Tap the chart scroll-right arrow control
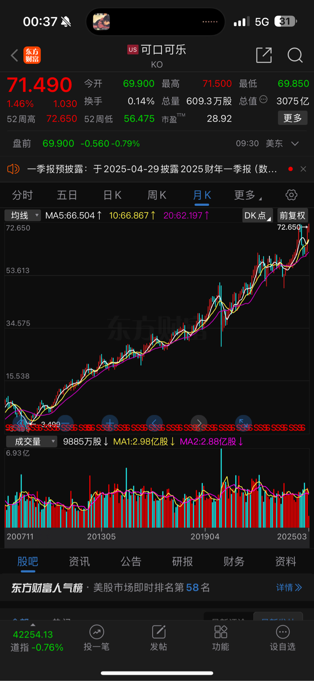The image size is (314, 681). pos(199,423)
